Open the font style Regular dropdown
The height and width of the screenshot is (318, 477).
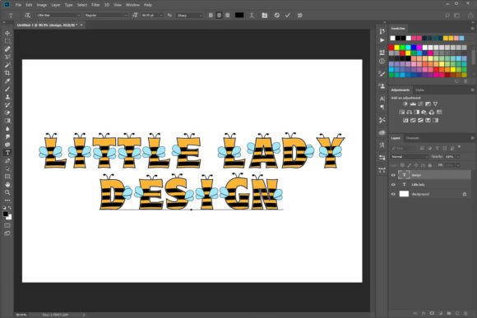(106, 15)
